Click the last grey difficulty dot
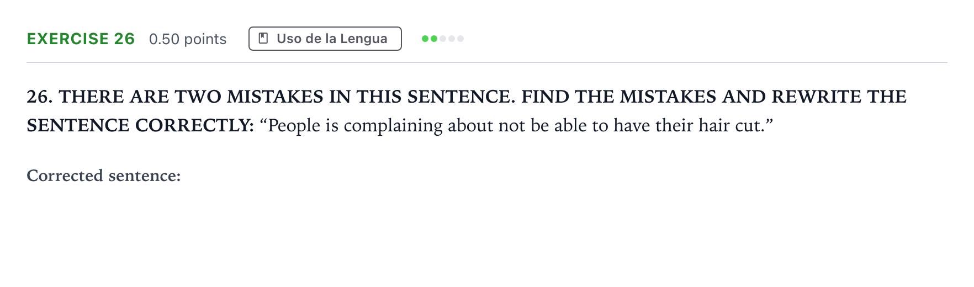 pyautogui.click(x=460, y=39)
